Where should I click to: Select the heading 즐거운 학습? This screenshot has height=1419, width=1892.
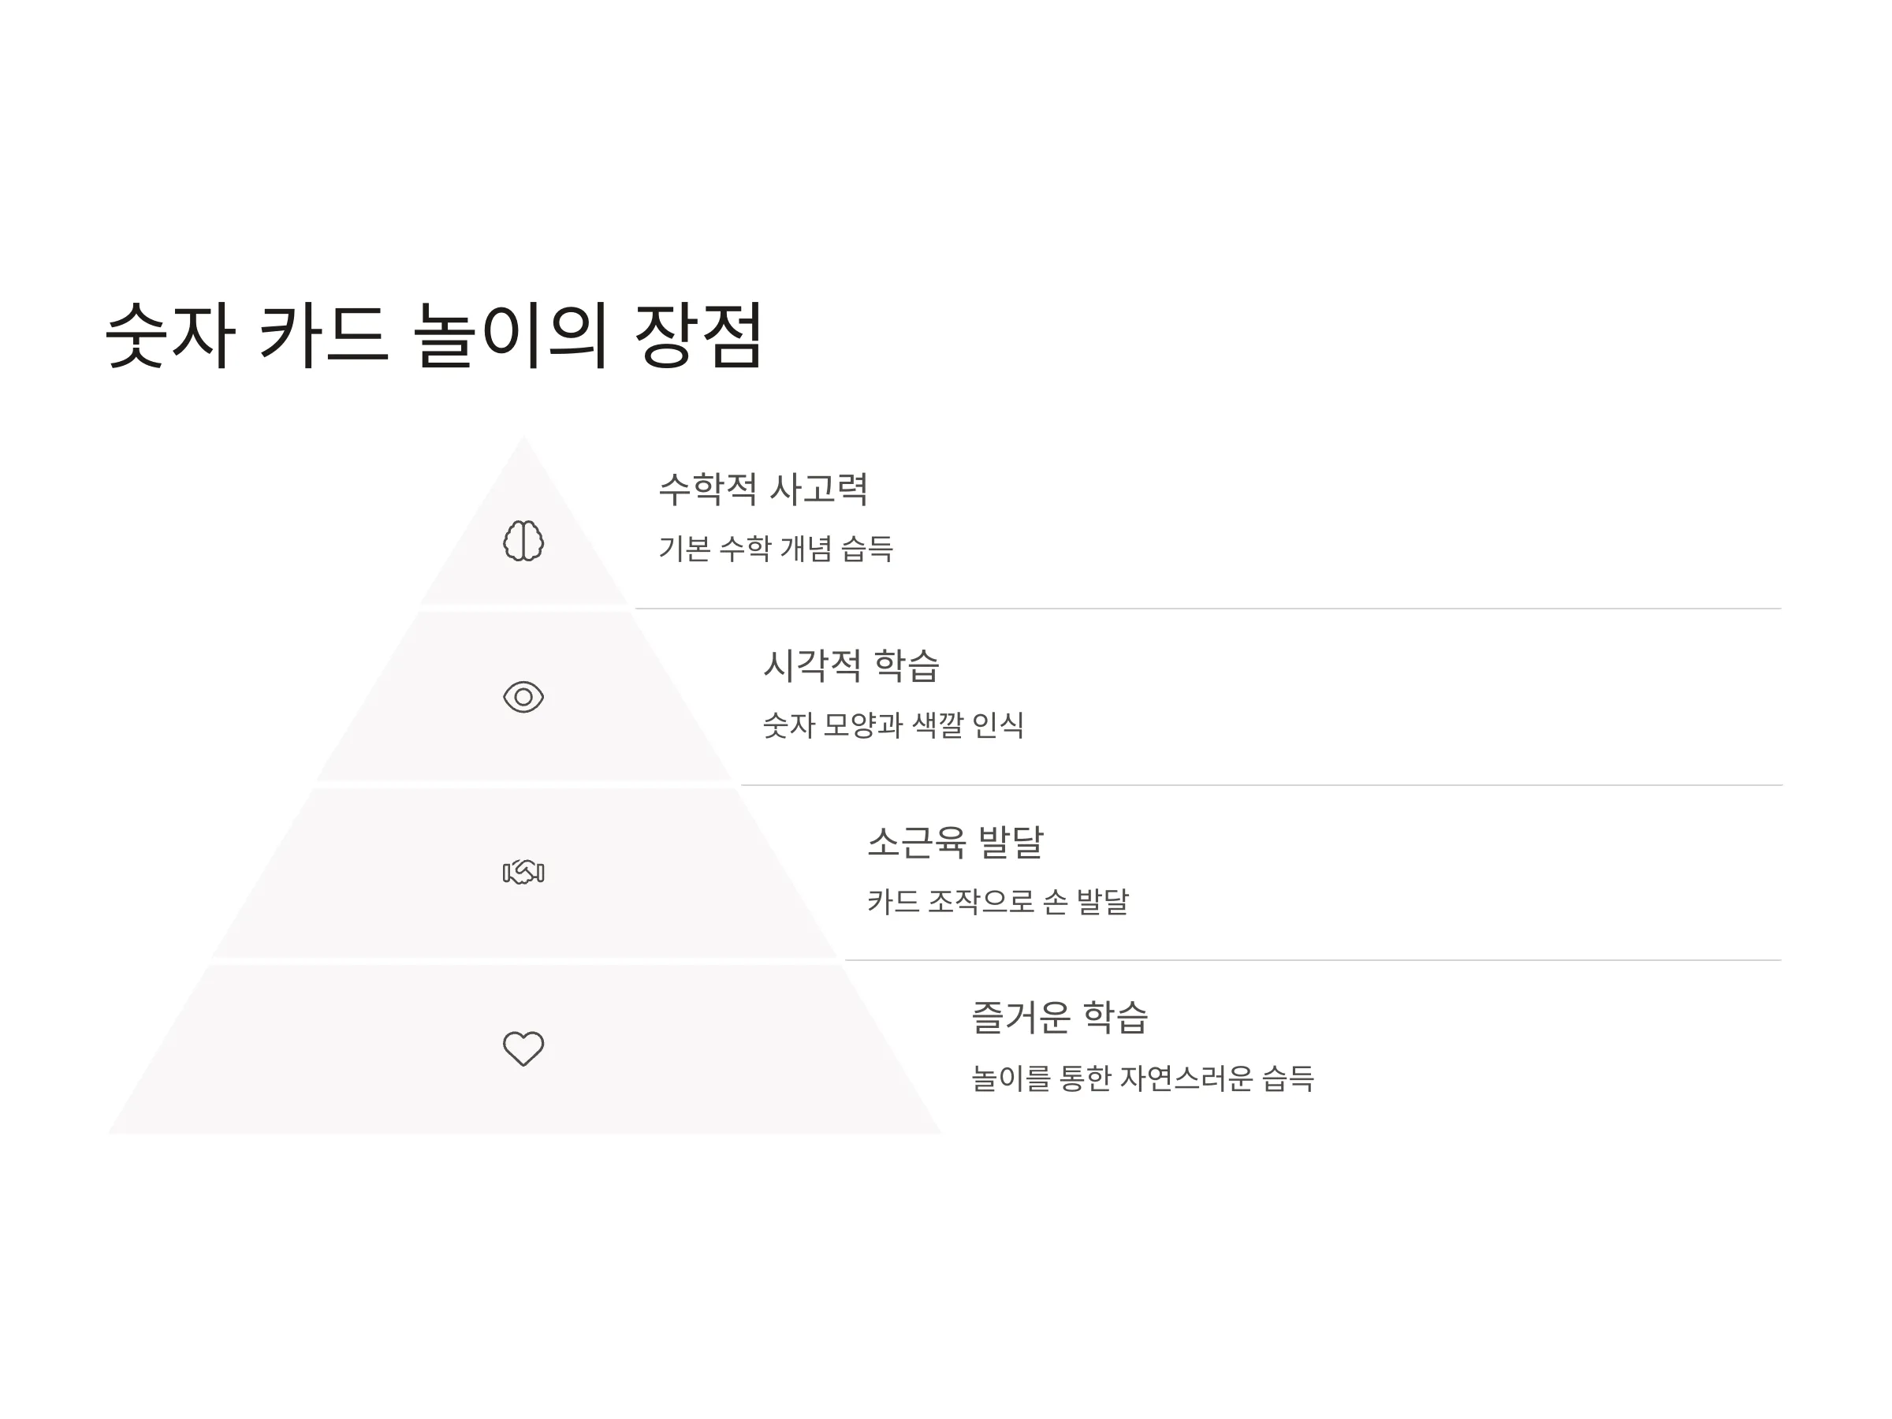[x=1060, y=1017]
